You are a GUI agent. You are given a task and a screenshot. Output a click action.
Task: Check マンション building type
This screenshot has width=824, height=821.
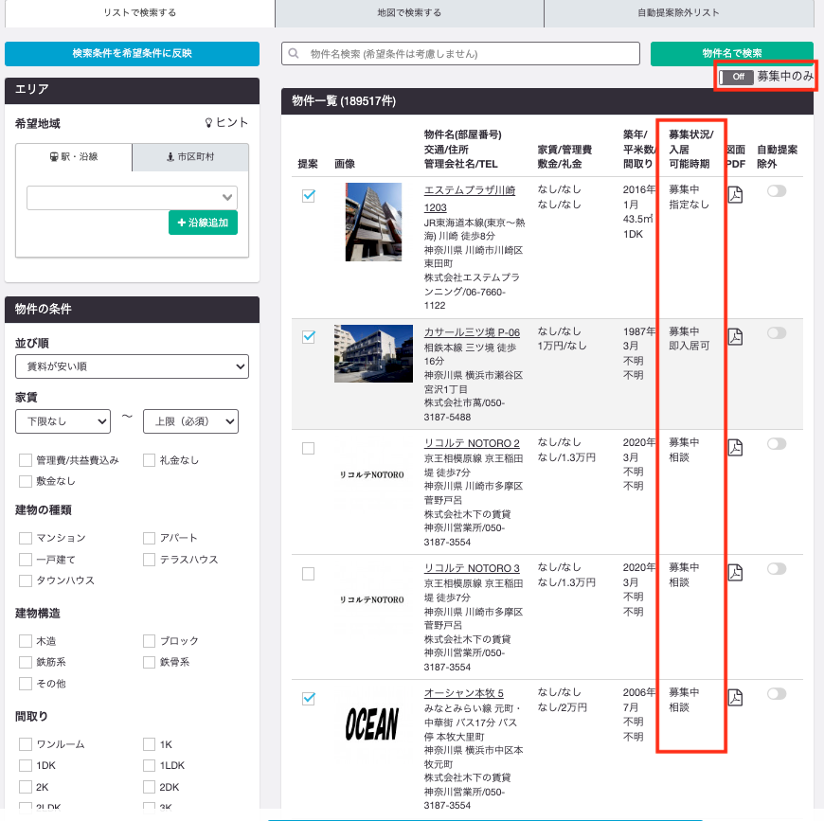[26, 538]
